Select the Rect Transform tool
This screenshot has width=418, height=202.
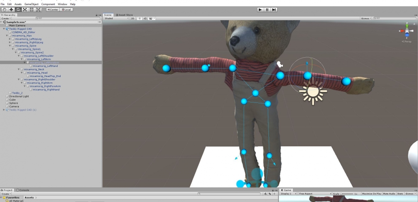tap(32, 9)
